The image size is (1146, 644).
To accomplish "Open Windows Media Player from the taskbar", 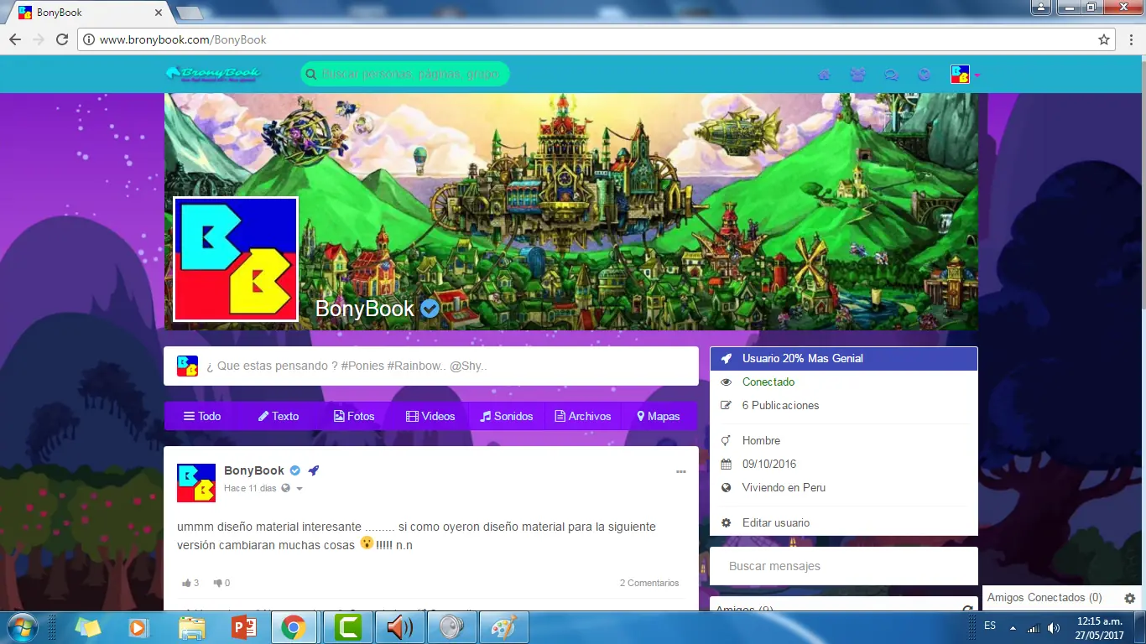I will [x=139, y=627].
